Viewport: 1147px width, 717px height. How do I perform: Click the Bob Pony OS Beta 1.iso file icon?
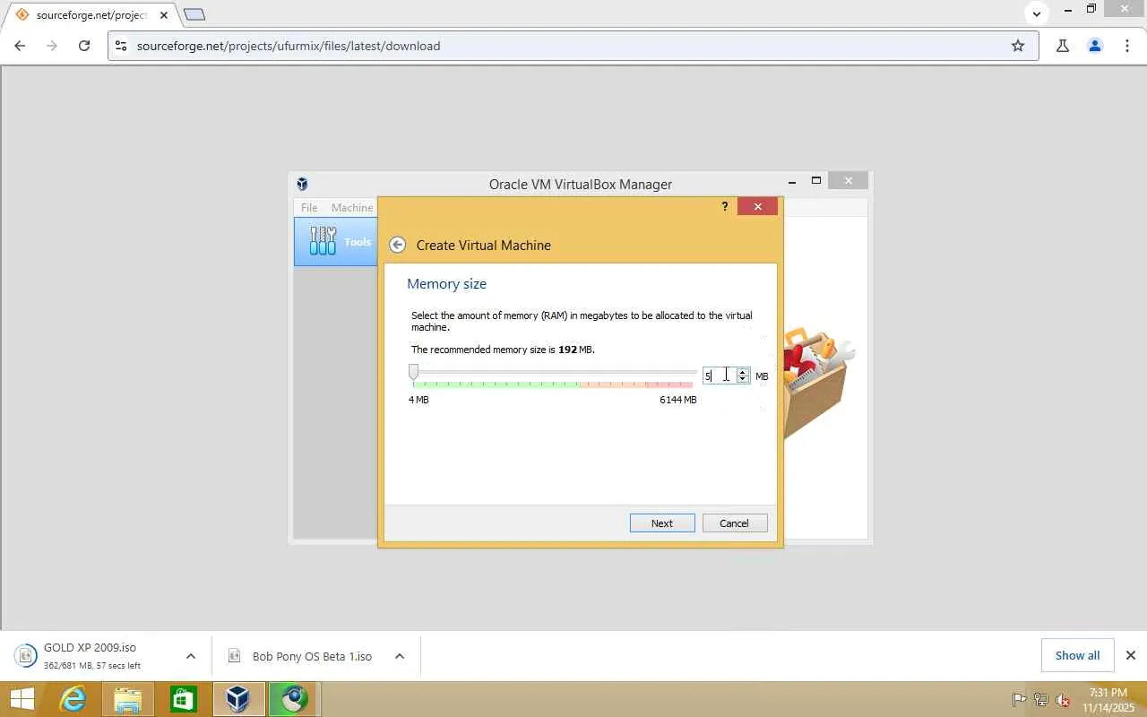[235, 656]
